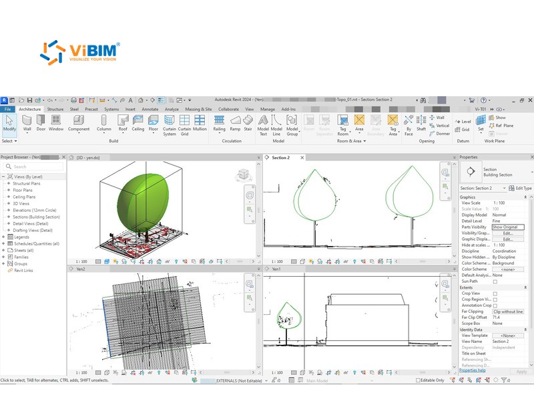
Task: Select the Area tool
Action: point(359,123)
